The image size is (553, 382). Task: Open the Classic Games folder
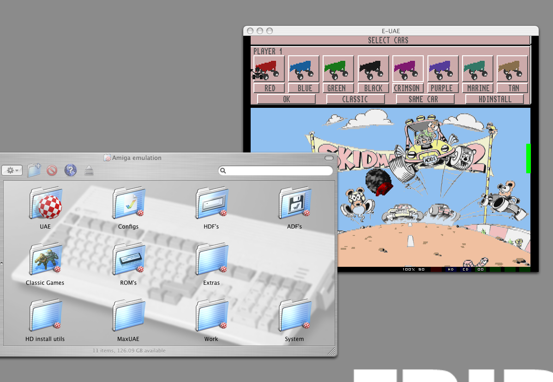[x=46, y=259]
